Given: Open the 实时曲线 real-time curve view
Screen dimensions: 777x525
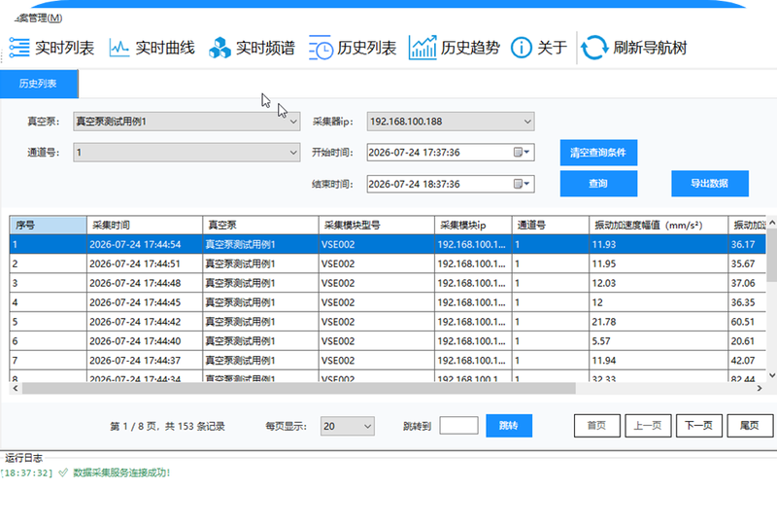Looking at the screenshot, I should pyautogui.click(x=152, y=48).
